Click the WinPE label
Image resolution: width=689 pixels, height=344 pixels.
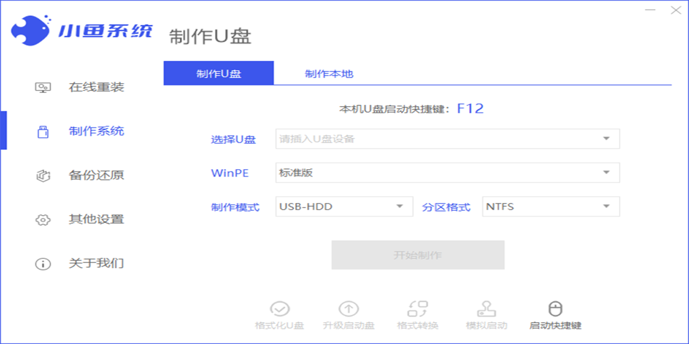230,173
